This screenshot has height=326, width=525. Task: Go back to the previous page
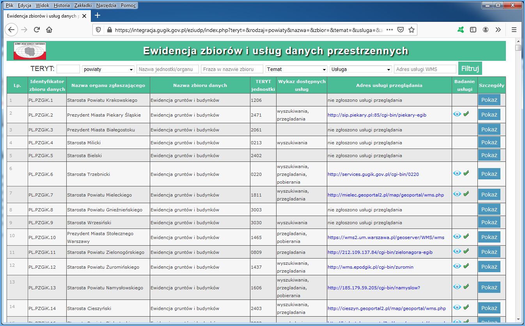11,30
